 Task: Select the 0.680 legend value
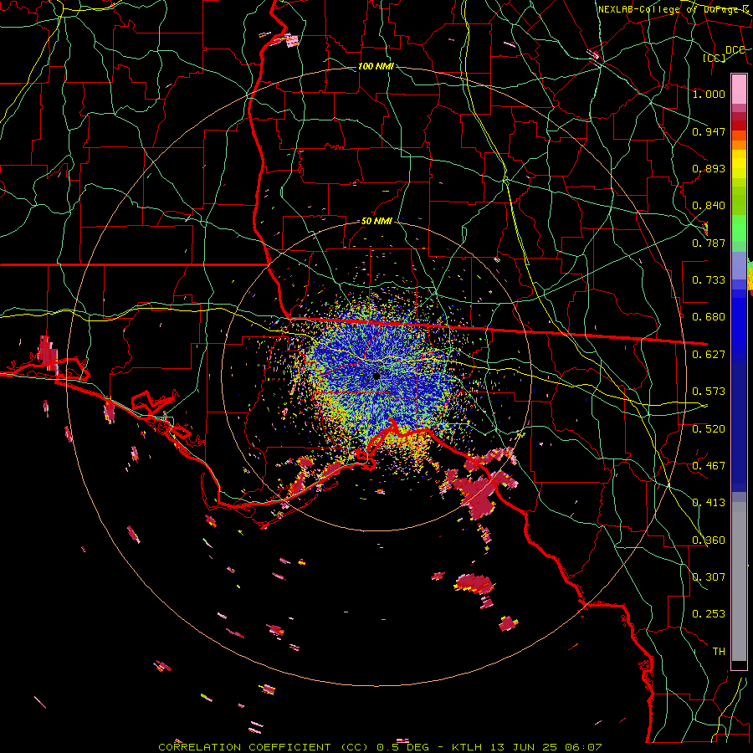[709, 317]
